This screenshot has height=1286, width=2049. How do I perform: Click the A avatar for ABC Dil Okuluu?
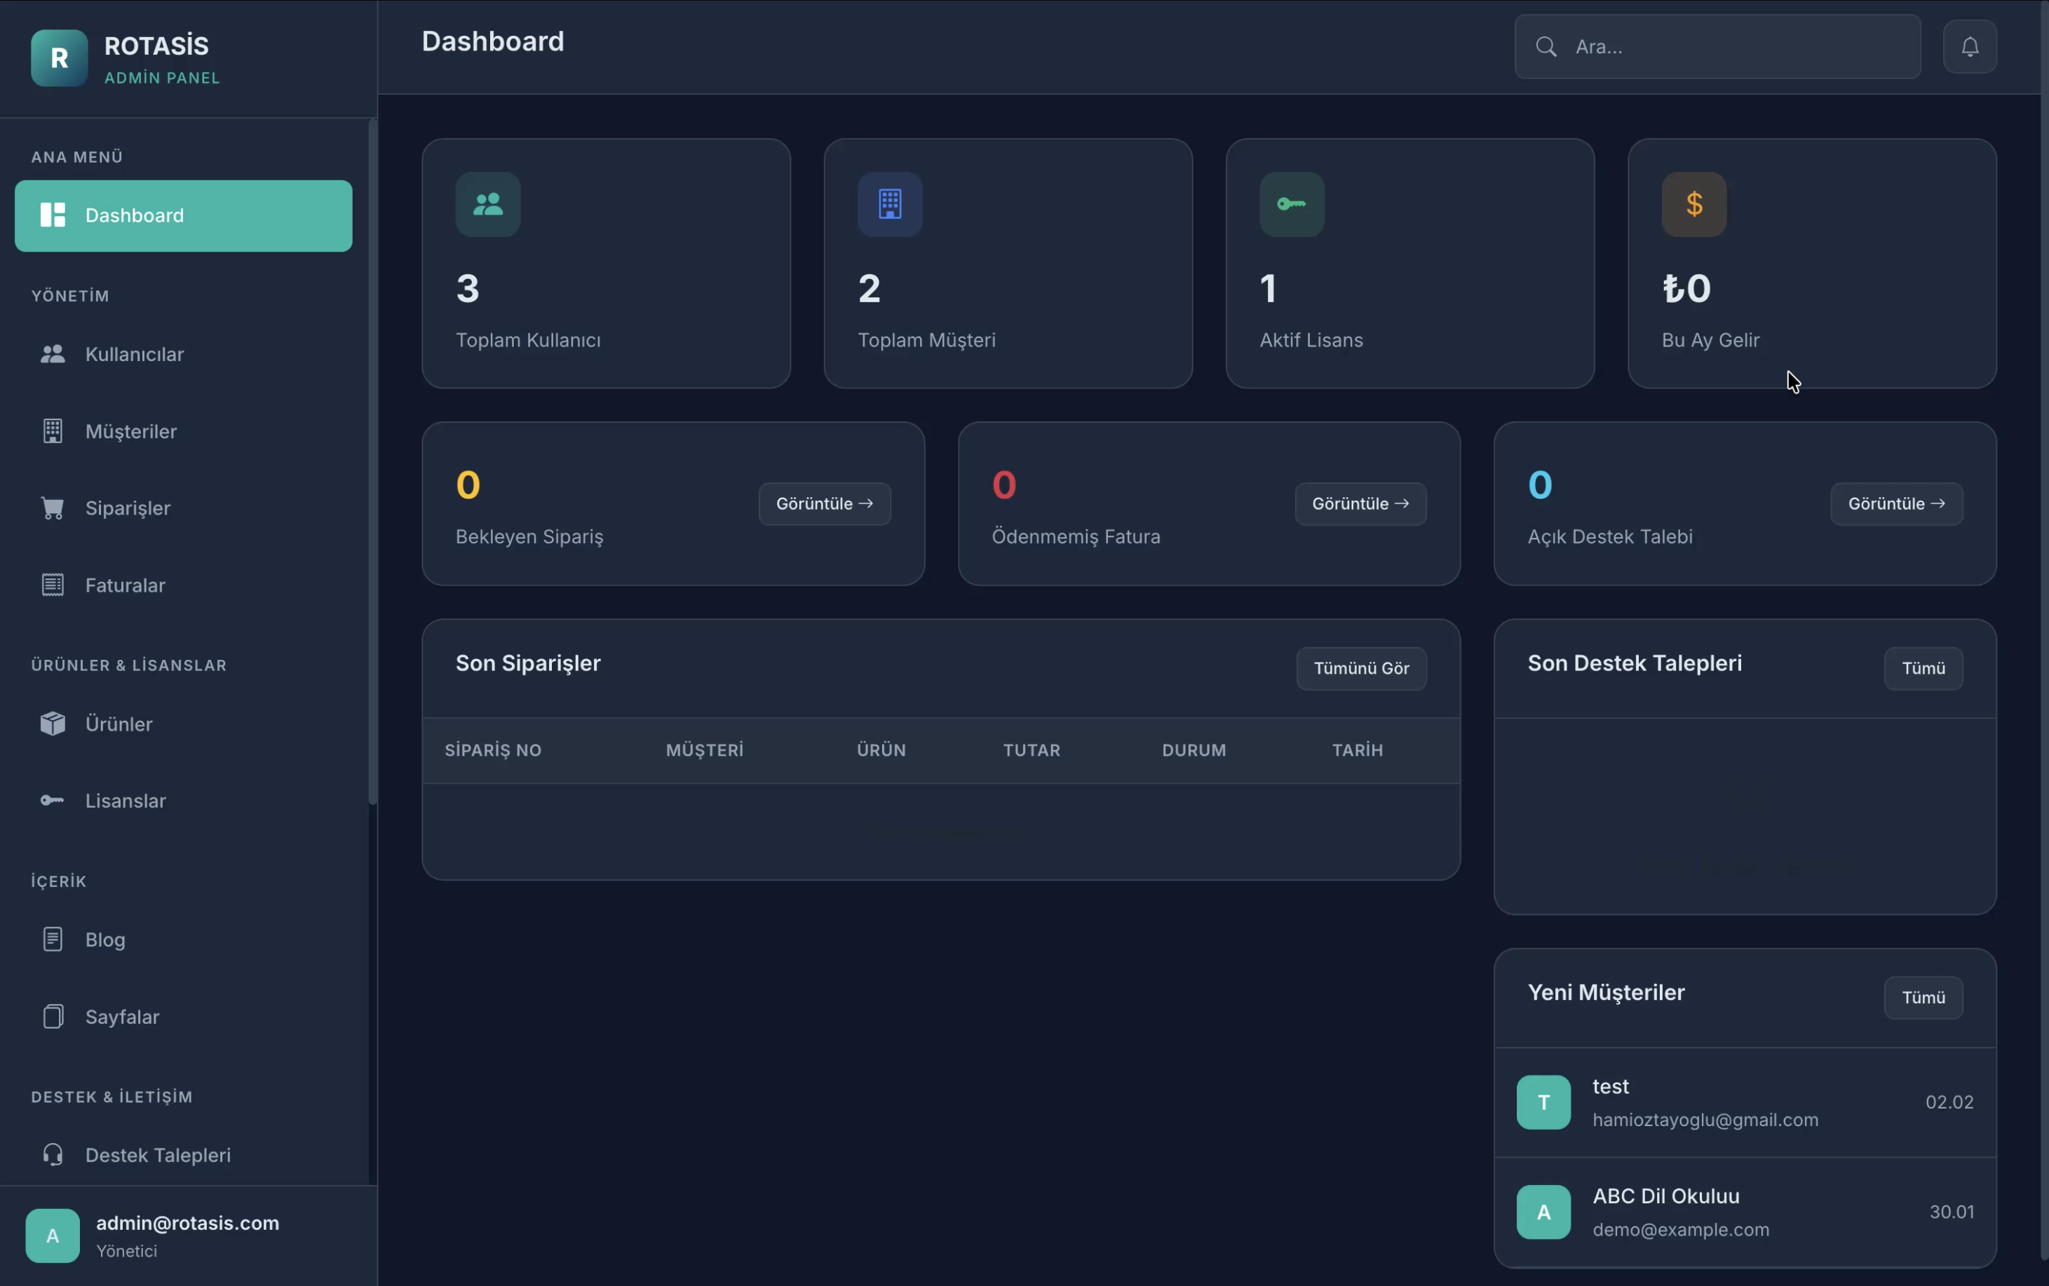[1544, 1212]
